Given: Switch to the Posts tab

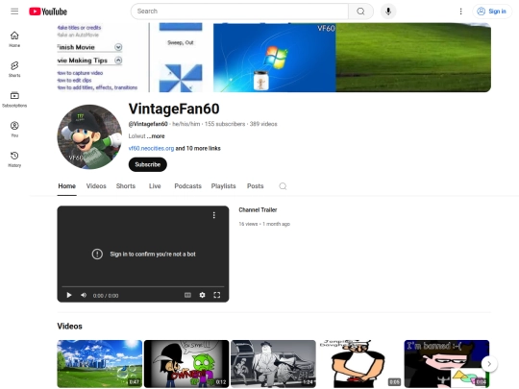Looking at the screenshot, I should point(256,186).
